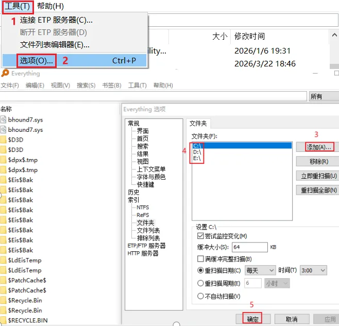
Task: Click the 移除(R) button
Action: point(318,162)
